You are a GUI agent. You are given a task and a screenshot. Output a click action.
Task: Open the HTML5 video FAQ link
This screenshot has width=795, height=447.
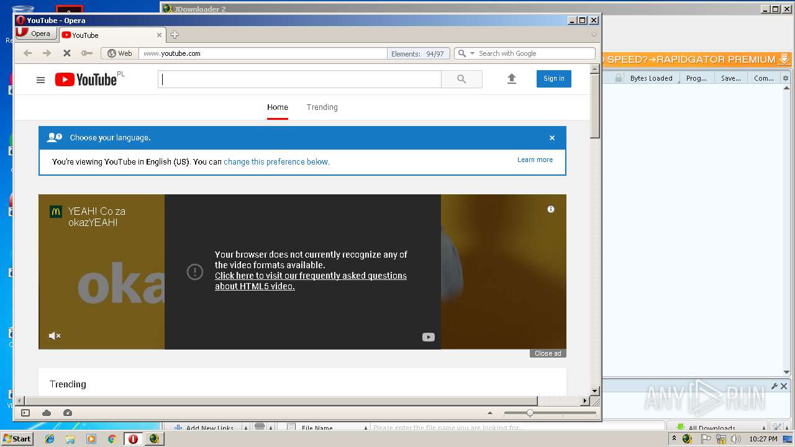[x=311, y=281]
